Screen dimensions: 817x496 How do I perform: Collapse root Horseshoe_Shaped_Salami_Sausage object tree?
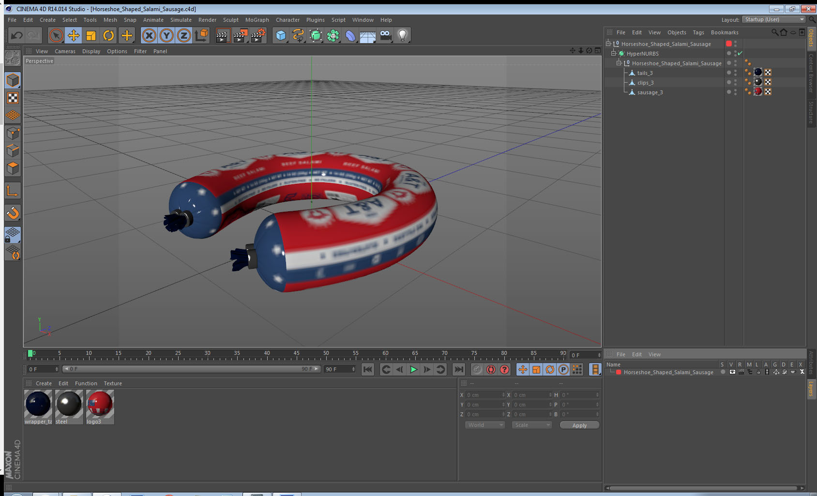click(608, 44)
